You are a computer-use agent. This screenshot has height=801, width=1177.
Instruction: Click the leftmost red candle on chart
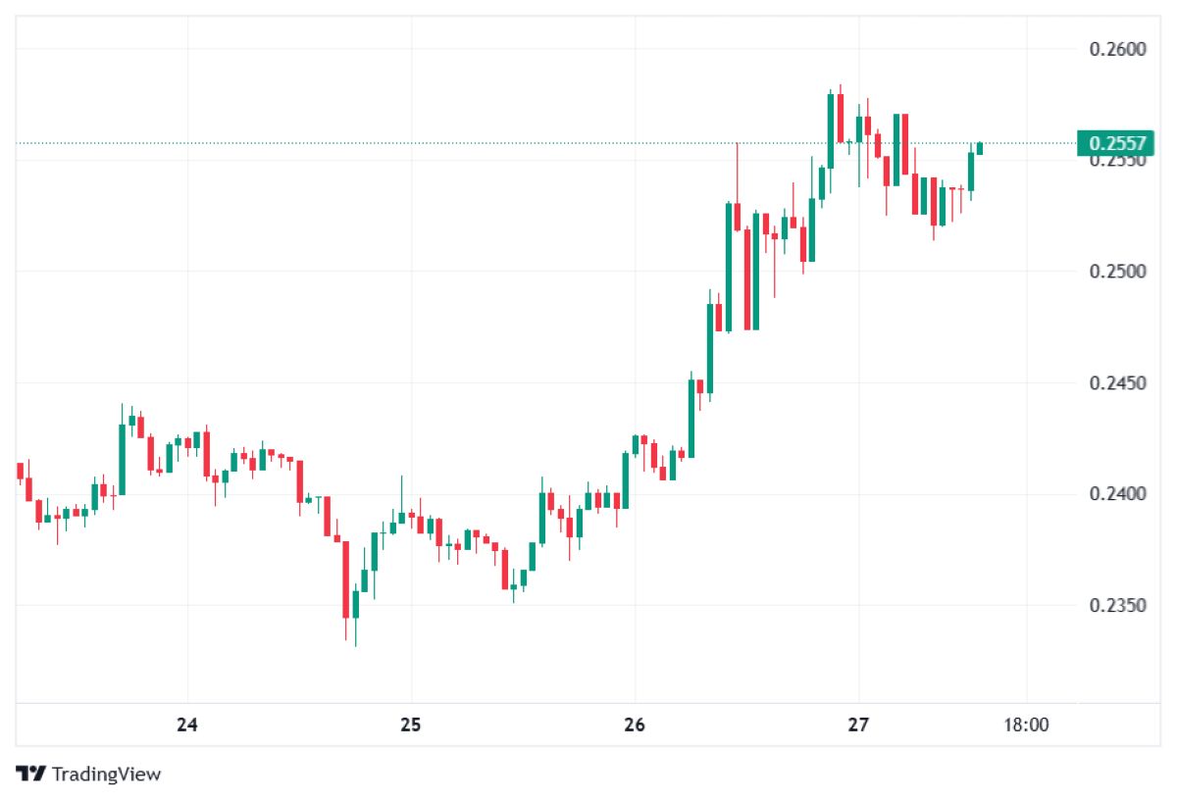coord(20,471)
